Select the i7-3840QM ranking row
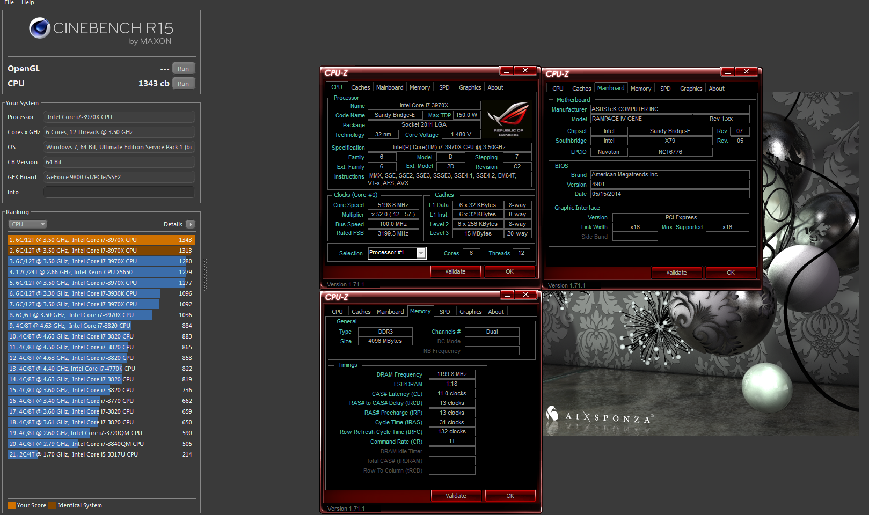This screenshot has width=869, height=515. click(x=101, y=444)
